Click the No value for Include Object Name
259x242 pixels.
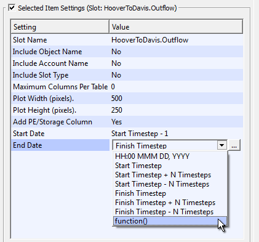pos(177,52)
